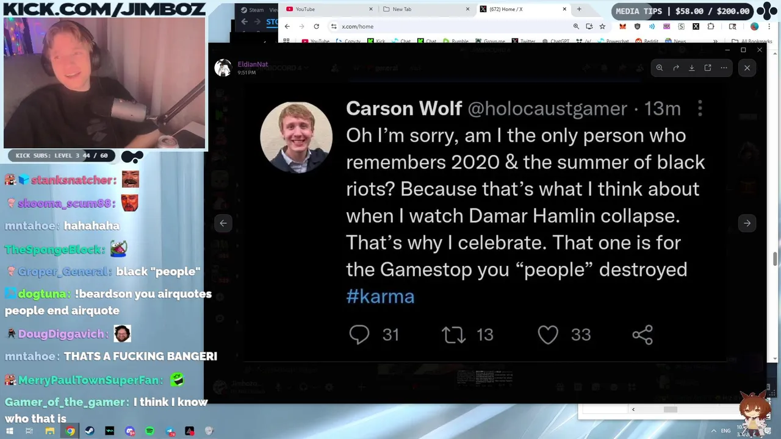Switch to the YouTube browser tab
The height and width of the screenshot is (439, 781).
pos(329,9)
